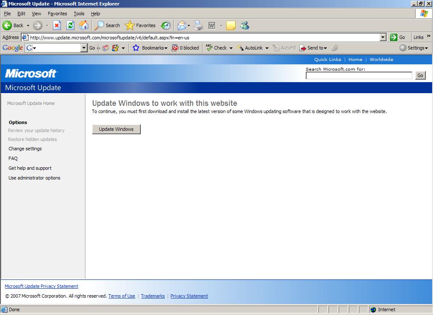Screen dimensions: 433x315
Task: Click inside the Address URL field
Action: pos(204,37)
